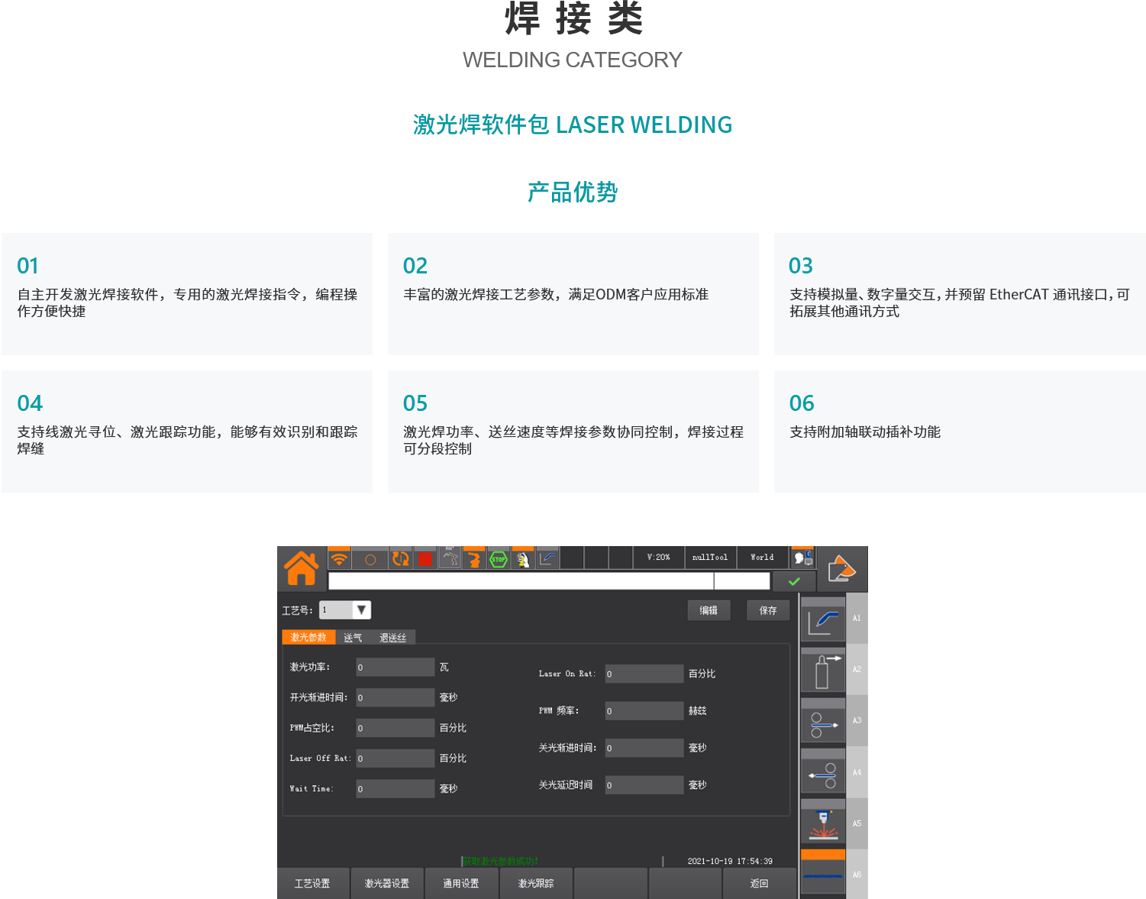Open 激光跟踪 from the bottom menu
Screen dimensions: 1146x899
536,884
